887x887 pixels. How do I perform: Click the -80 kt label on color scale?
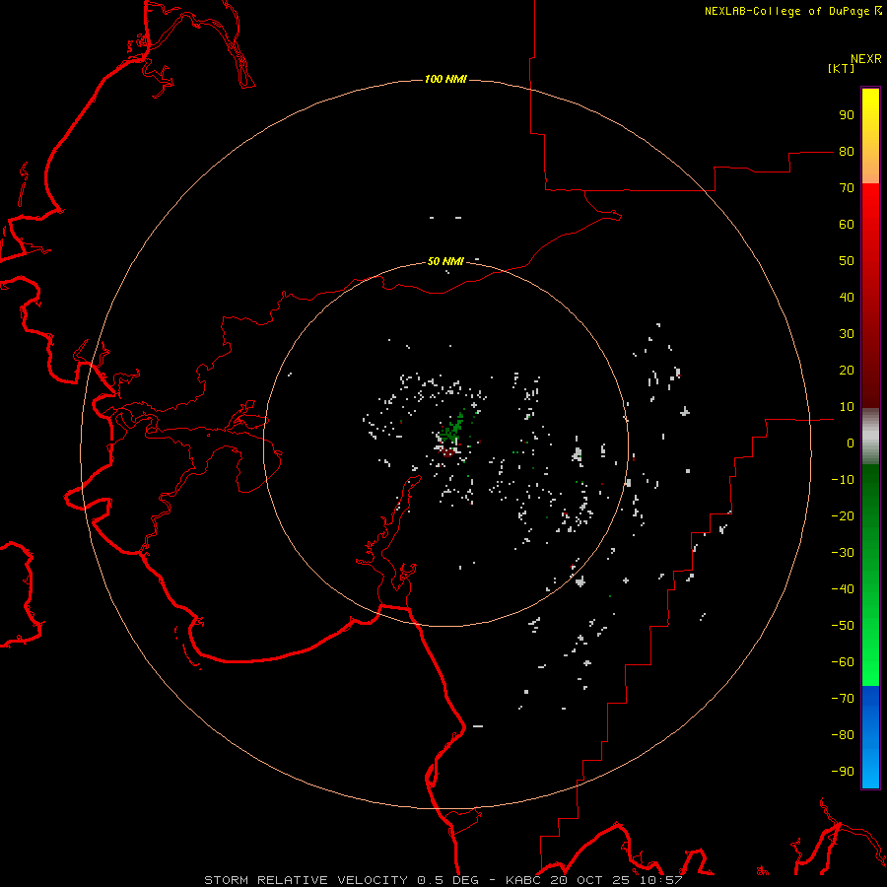point(843,735)
